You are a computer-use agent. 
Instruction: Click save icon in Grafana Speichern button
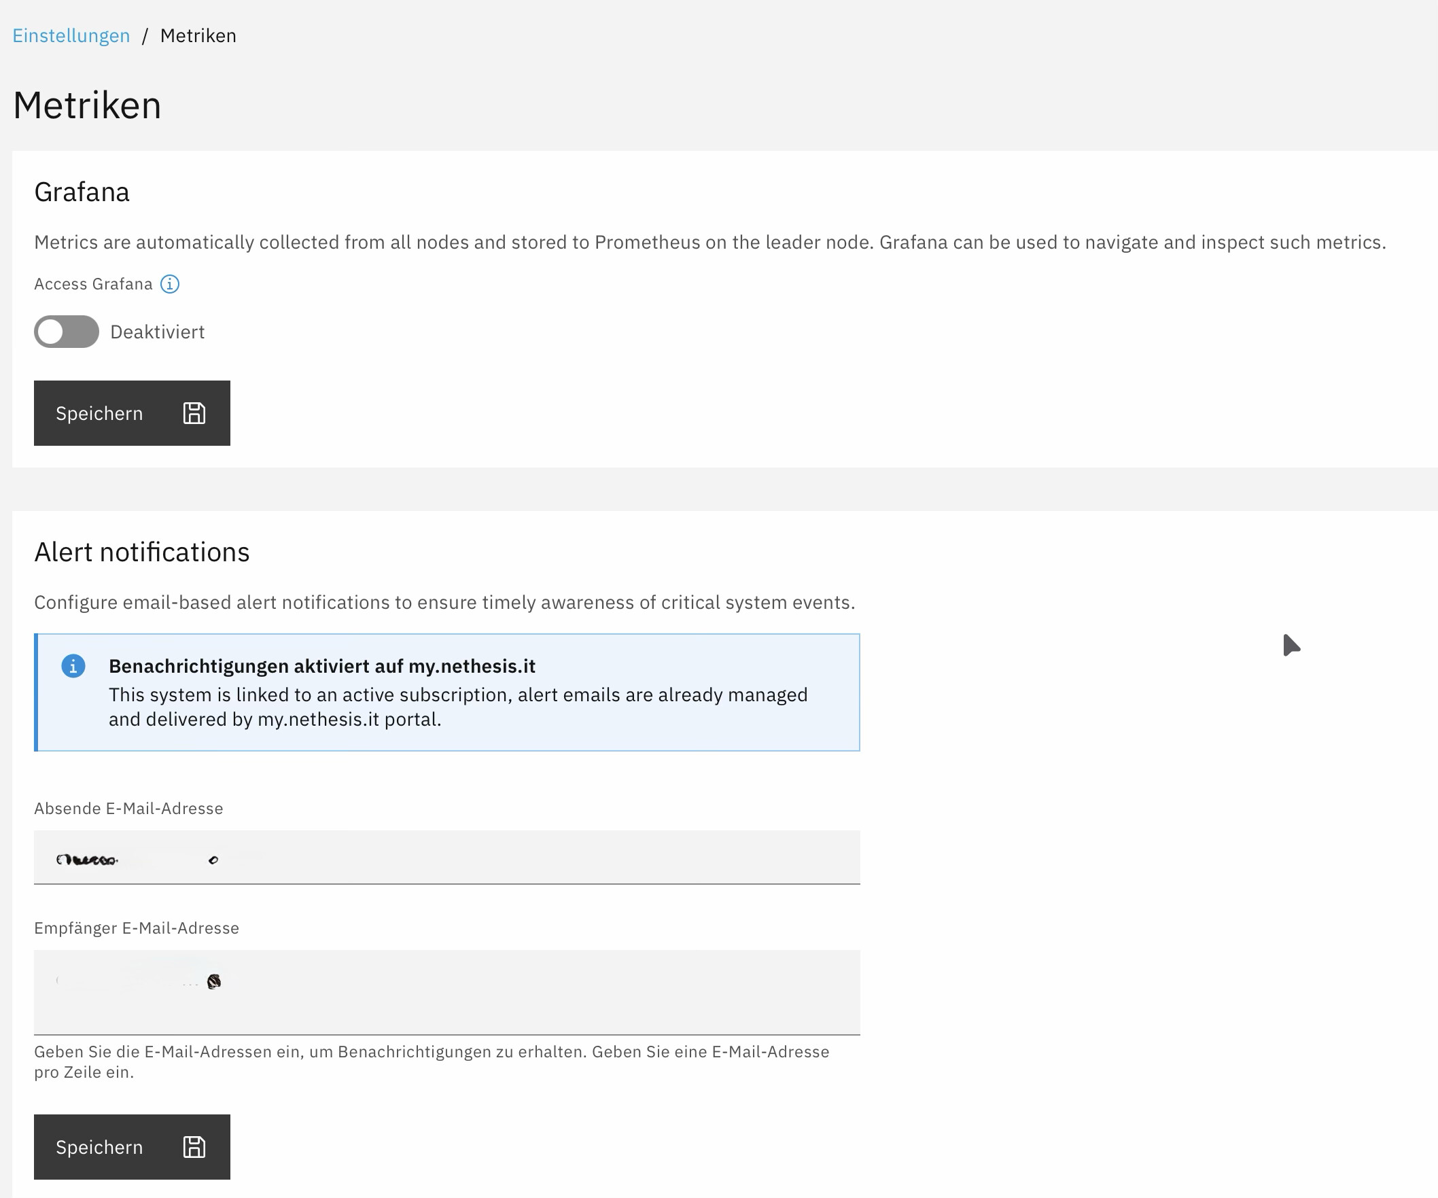tap(194, 413)
